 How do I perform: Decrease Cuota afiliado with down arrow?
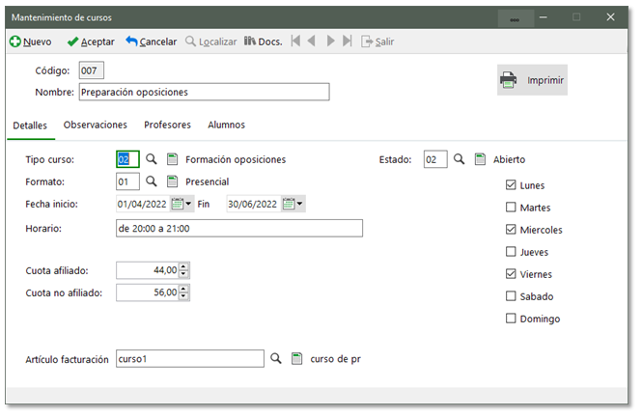tap(183, 274)
